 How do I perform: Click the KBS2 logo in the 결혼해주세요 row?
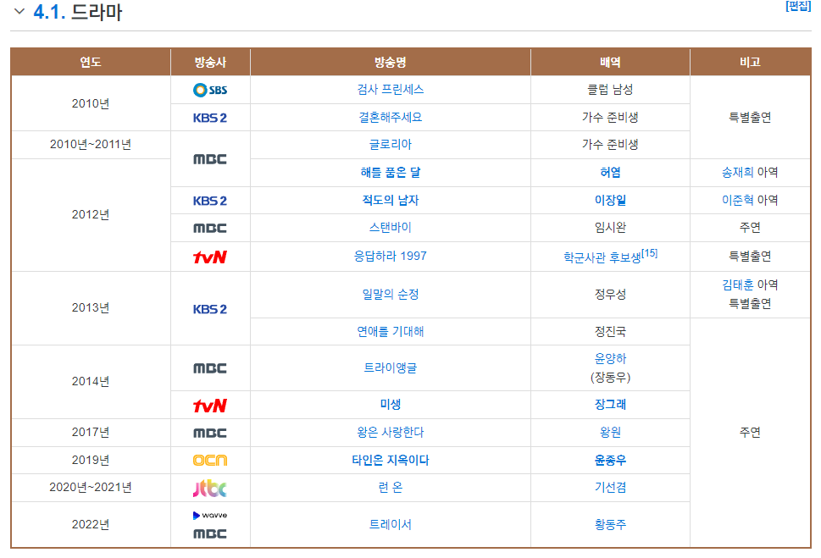[210, 118]
